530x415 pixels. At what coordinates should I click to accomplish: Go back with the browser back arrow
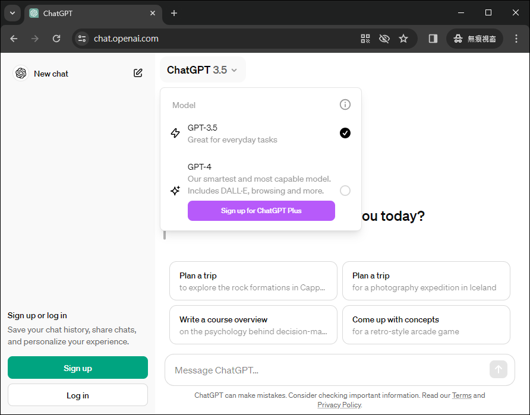click(14, 39)
